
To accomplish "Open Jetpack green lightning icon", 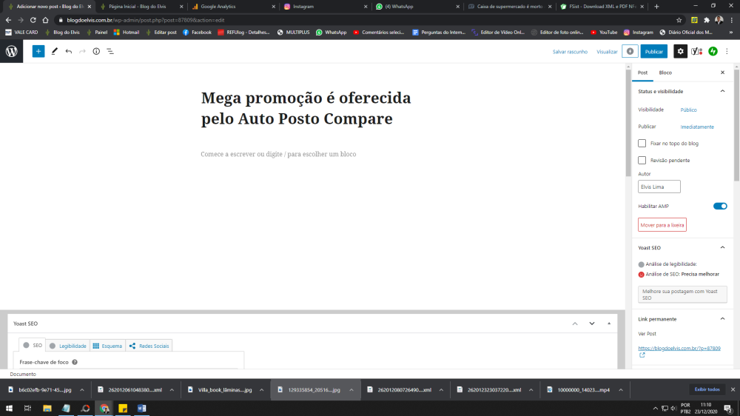I will point(713,52).
